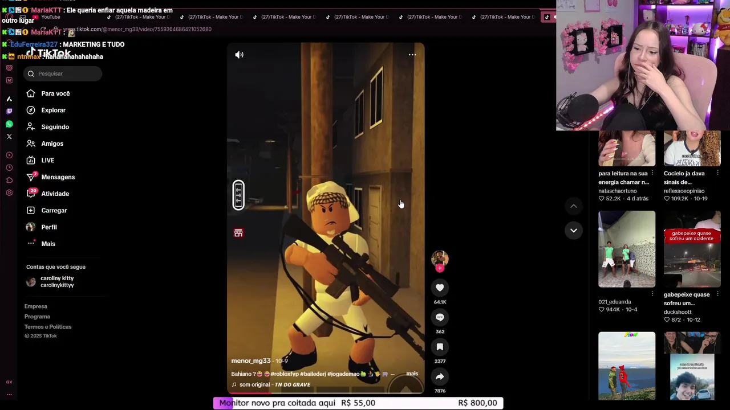Open the #robloxfyp hashtag
730x410 pixels.
click(289, 374)
